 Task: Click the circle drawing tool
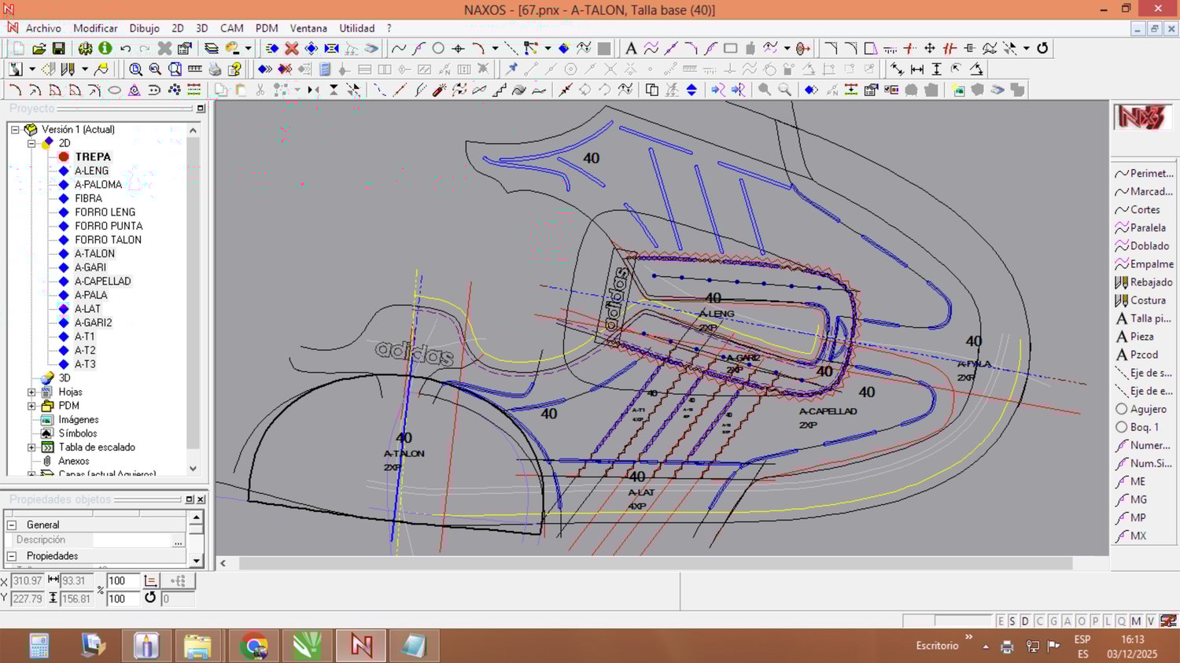pos(438,49)
